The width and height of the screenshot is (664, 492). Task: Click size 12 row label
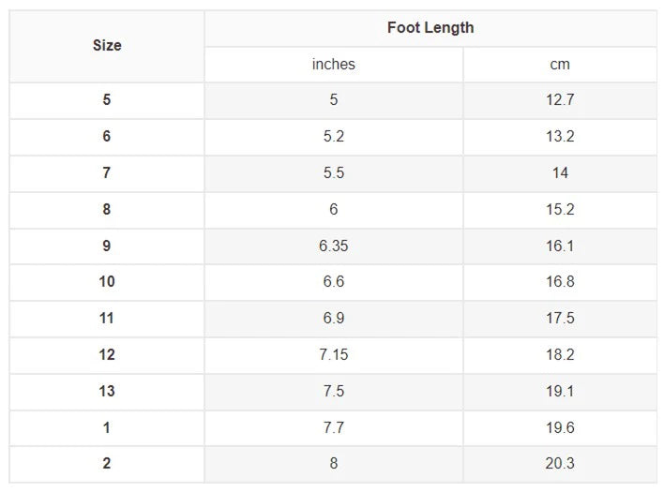coord(107,355)
